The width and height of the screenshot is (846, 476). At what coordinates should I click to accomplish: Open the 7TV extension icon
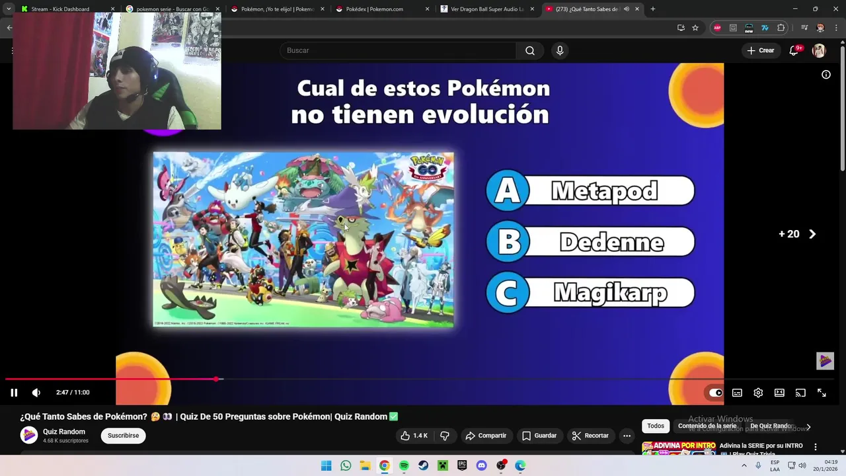pyautogui.click(x=765, y=28)
